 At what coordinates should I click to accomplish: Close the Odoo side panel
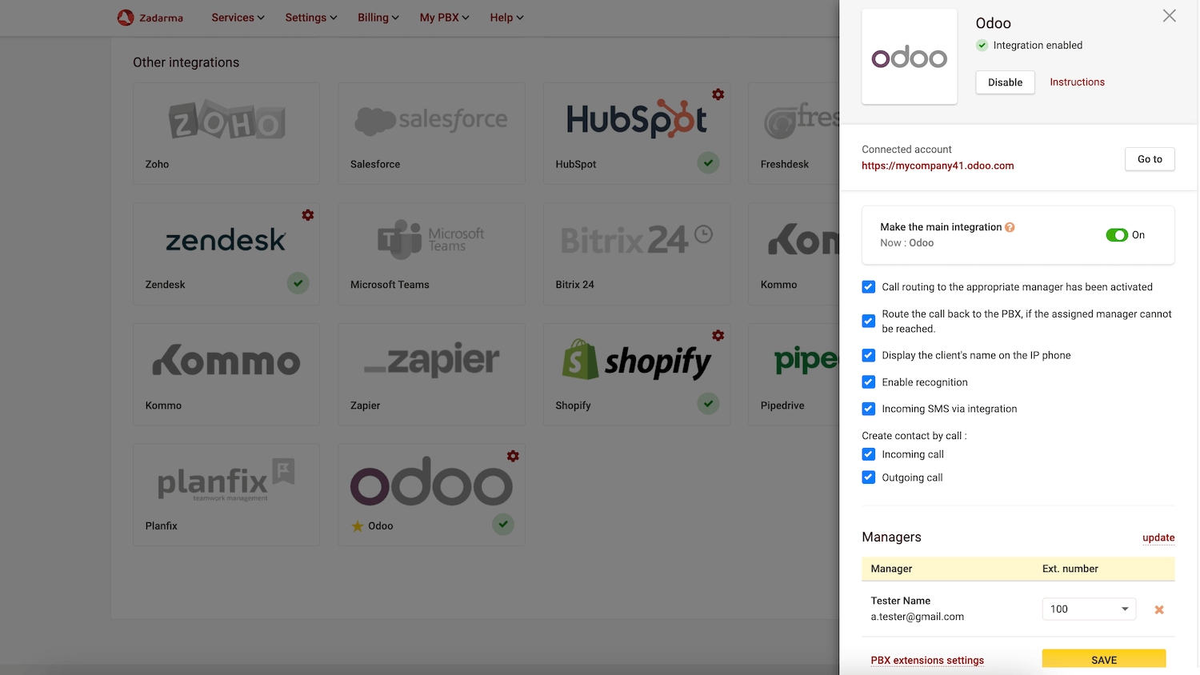tap(1169, 16)
